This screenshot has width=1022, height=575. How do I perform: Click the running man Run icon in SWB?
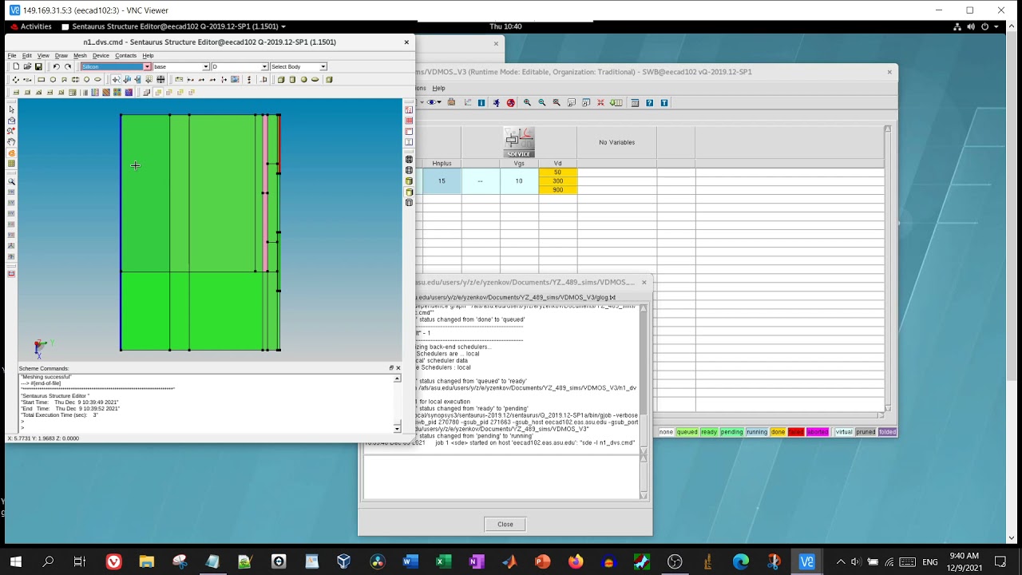click(497, 102)
